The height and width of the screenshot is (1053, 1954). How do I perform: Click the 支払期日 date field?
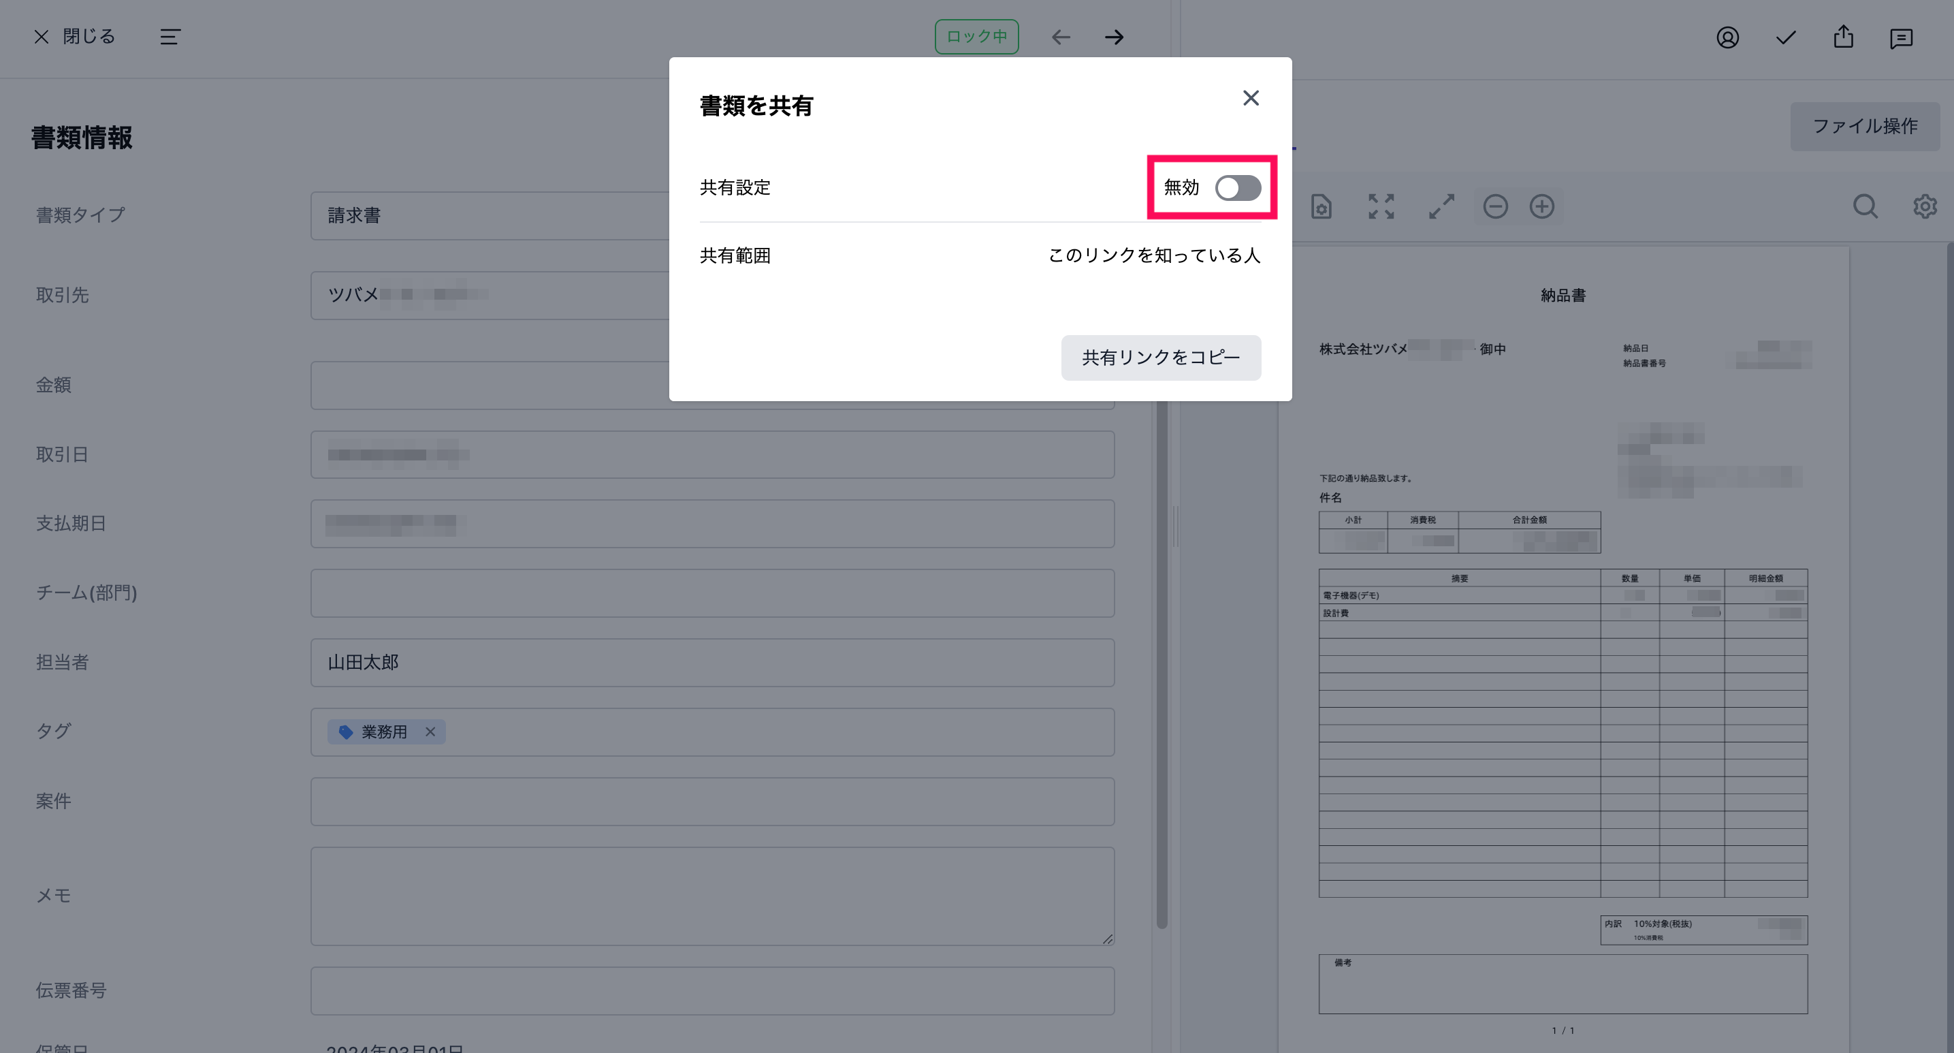[712, 524]
